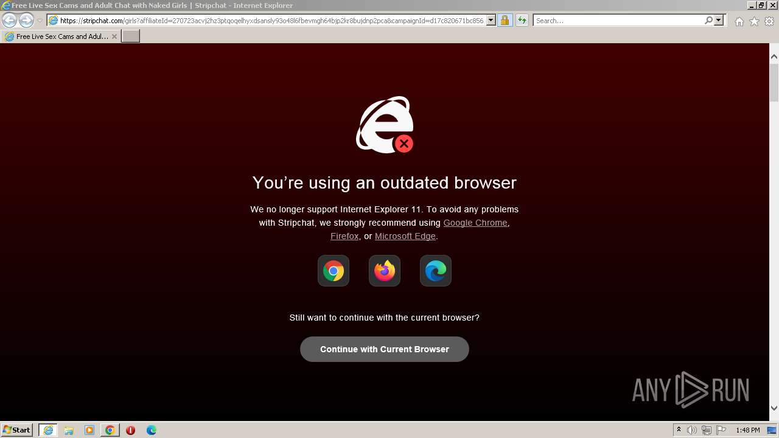Click the Forward navigation arrow
779x438 pixels.
tap(26, 20)
